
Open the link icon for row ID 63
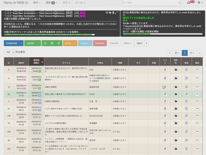(x=165, y=94)
